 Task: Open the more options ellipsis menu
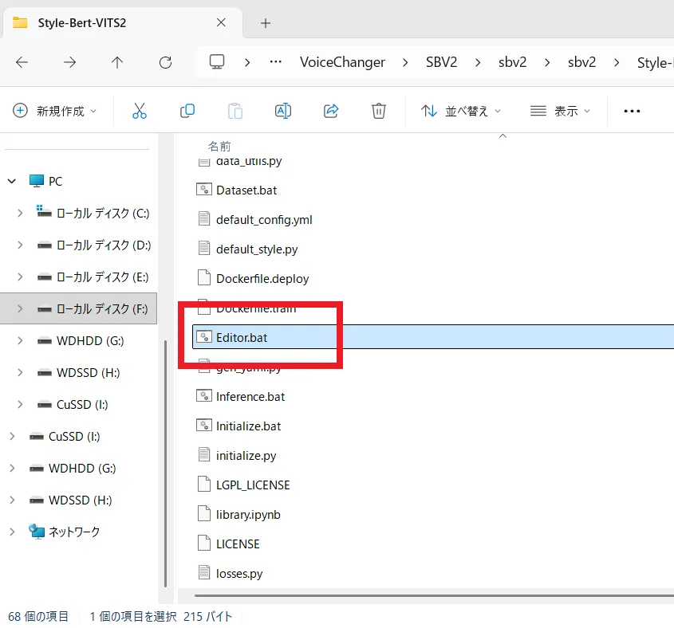click(632, 111)
